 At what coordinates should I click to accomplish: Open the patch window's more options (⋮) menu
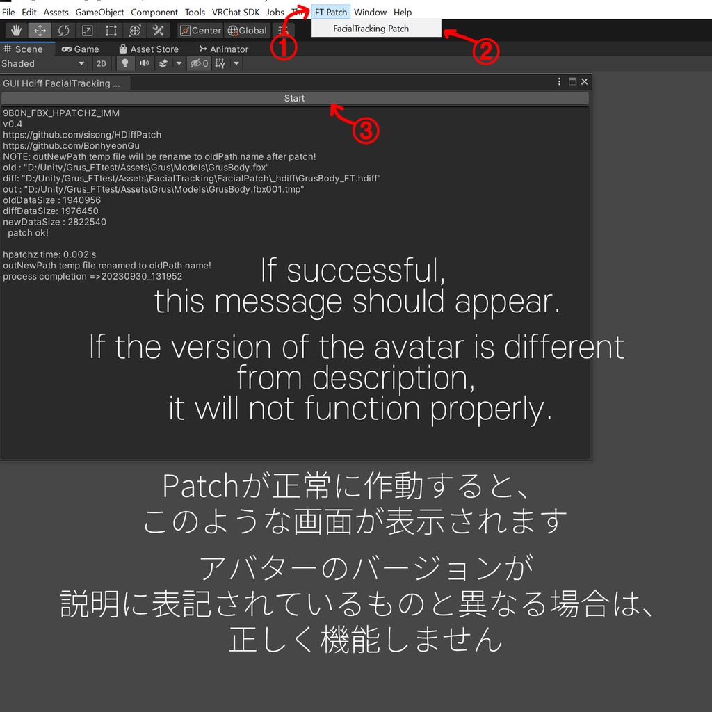pyautogui.click(x=558, y=82)
